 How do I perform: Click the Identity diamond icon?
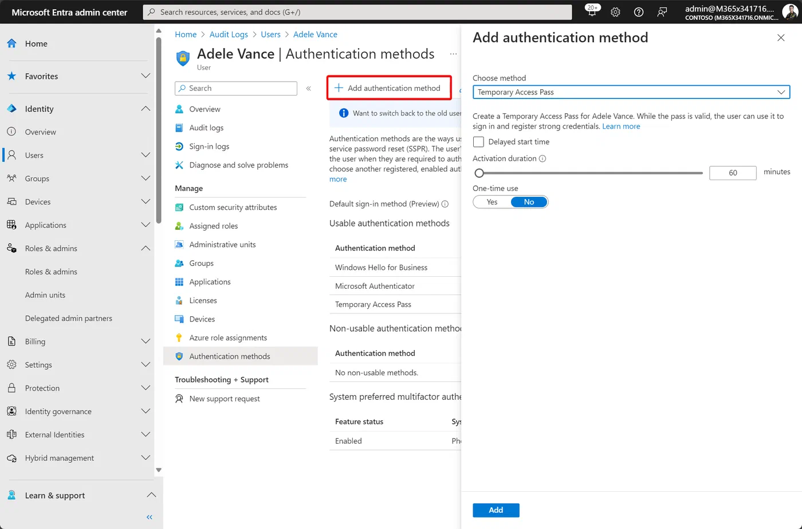tap(11, 109)
